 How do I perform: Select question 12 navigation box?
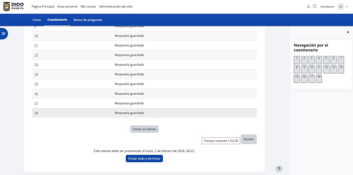[326, 69]
